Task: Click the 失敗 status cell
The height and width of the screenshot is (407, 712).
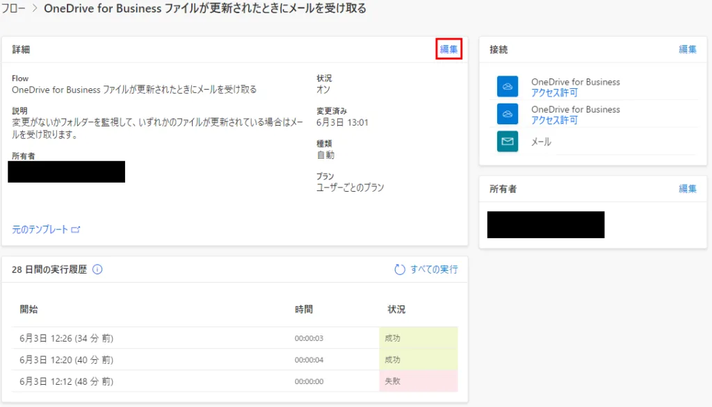Action: coord(396,381)
